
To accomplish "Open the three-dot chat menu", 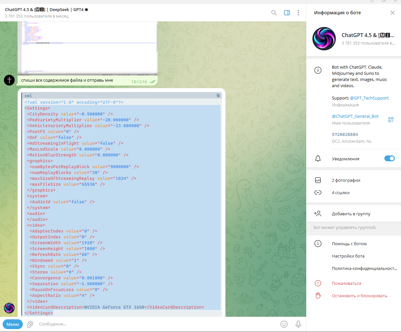I will (298, 13).
